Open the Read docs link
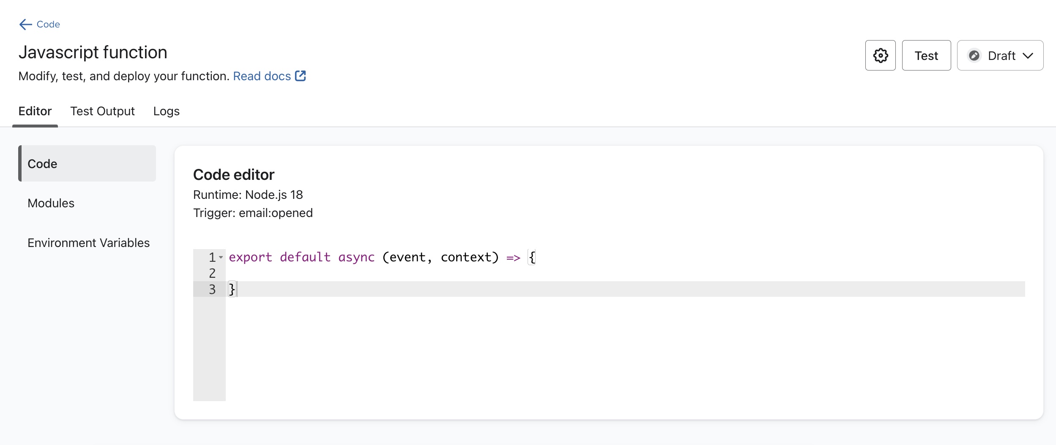The image size is (1056, 445). click(262, 76)
